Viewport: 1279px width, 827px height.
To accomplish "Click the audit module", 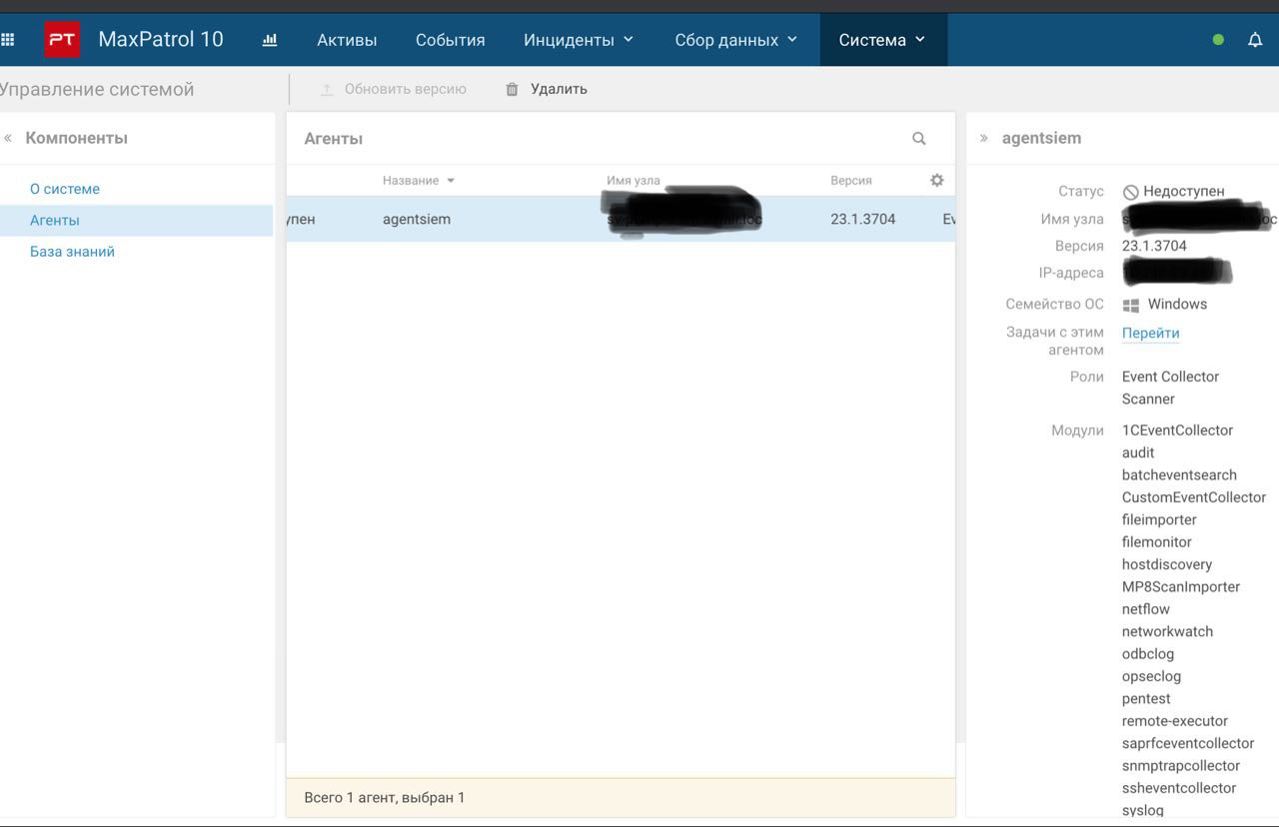I will pyautogui.click(x=1138, y=452).
